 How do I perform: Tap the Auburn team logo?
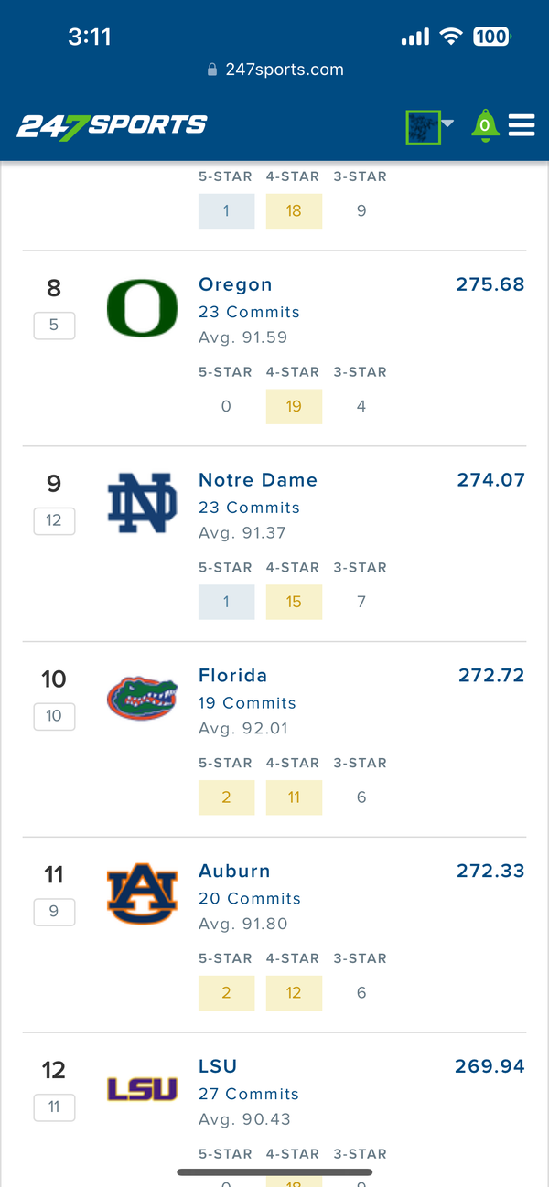click(142, 893)
